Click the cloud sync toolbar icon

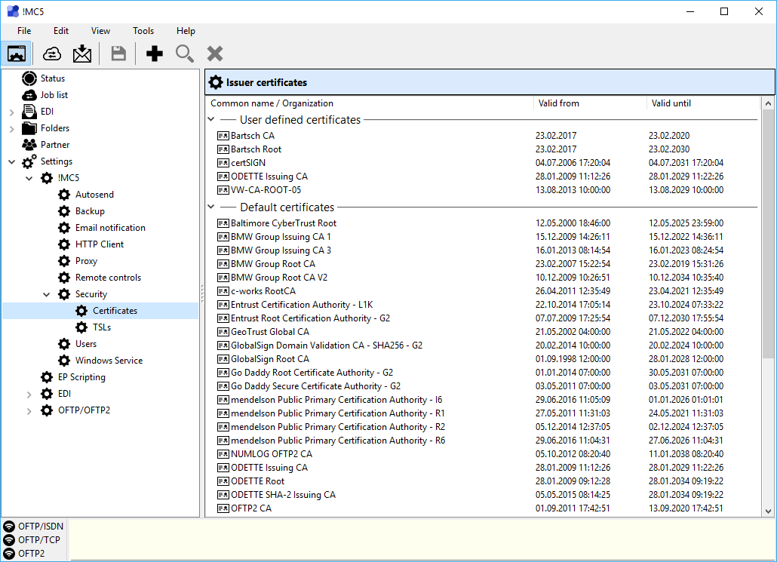pyautogui.click(x=51, y=54)
